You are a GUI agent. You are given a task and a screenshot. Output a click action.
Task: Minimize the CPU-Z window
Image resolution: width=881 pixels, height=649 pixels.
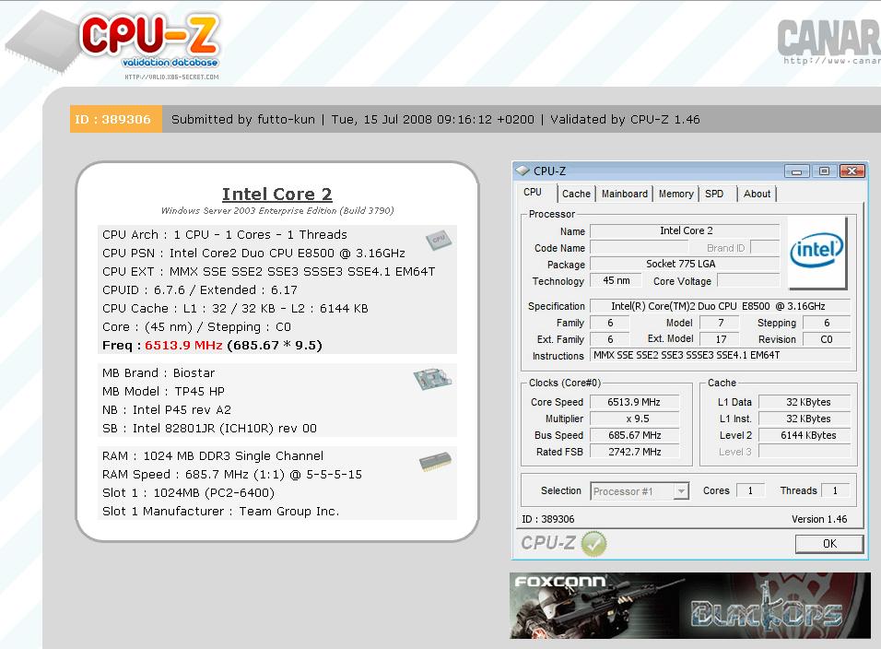coord(797,171)
